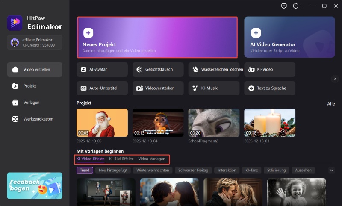Click the KI-Musik note icon

pos(195,88)
